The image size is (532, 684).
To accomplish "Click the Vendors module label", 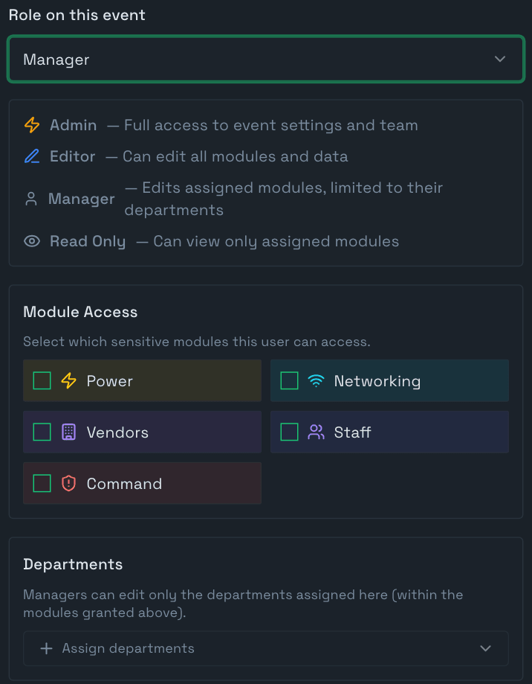I will (117, 432).
